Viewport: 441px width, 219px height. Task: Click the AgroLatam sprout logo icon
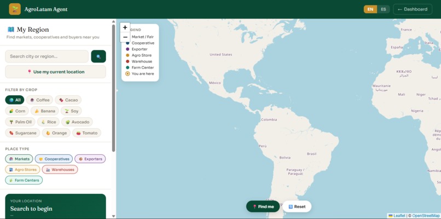(x=15, y=9)
